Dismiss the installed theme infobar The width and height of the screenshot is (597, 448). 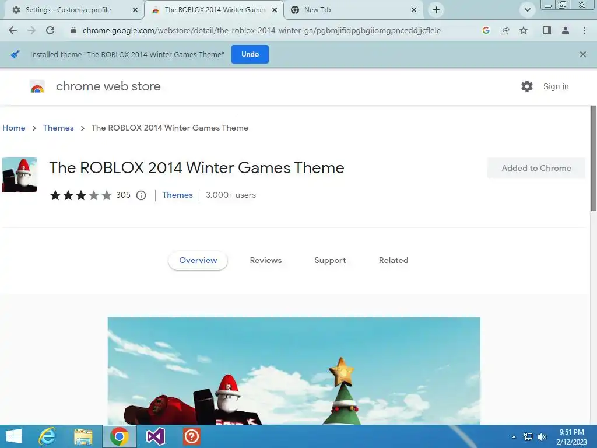click(x=582, y=54)
